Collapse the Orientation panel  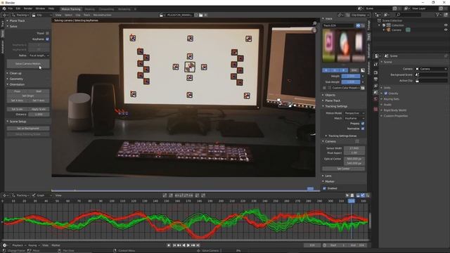click(17, 84)
